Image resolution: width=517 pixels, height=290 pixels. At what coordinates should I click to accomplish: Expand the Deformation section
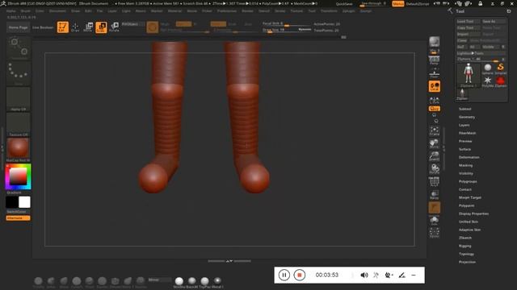[469, 157]
